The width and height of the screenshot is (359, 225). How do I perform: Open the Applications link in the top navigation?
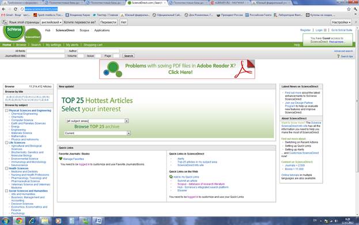pyautogui.click(x=102, y=30)
